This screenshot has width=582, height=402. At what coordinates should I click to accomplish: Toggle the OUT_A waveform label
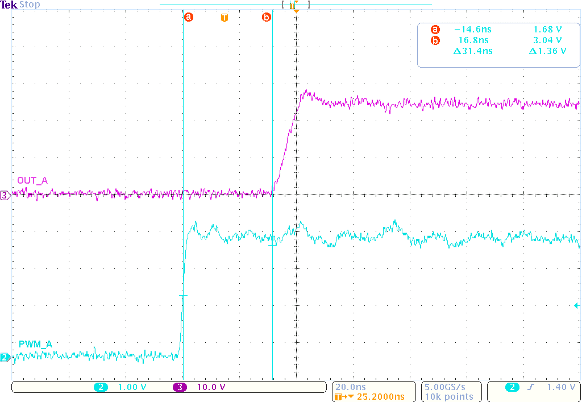pos(34,180)
